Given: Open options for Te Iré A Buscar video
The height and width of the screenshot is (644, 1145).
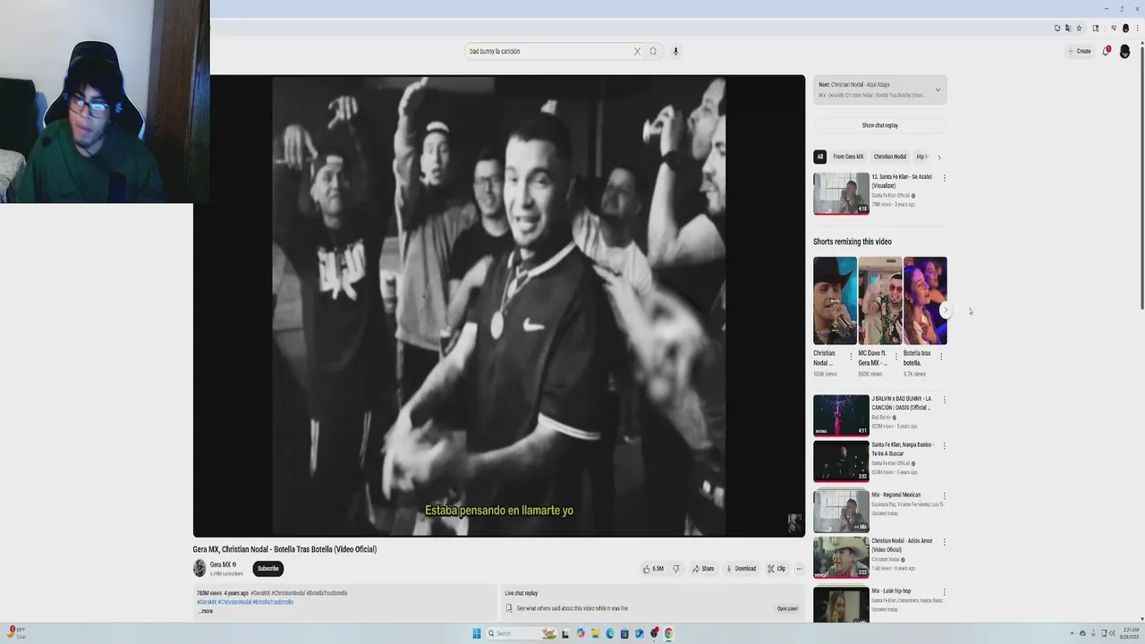Looking at the screenshot, I should coord(945,445).
